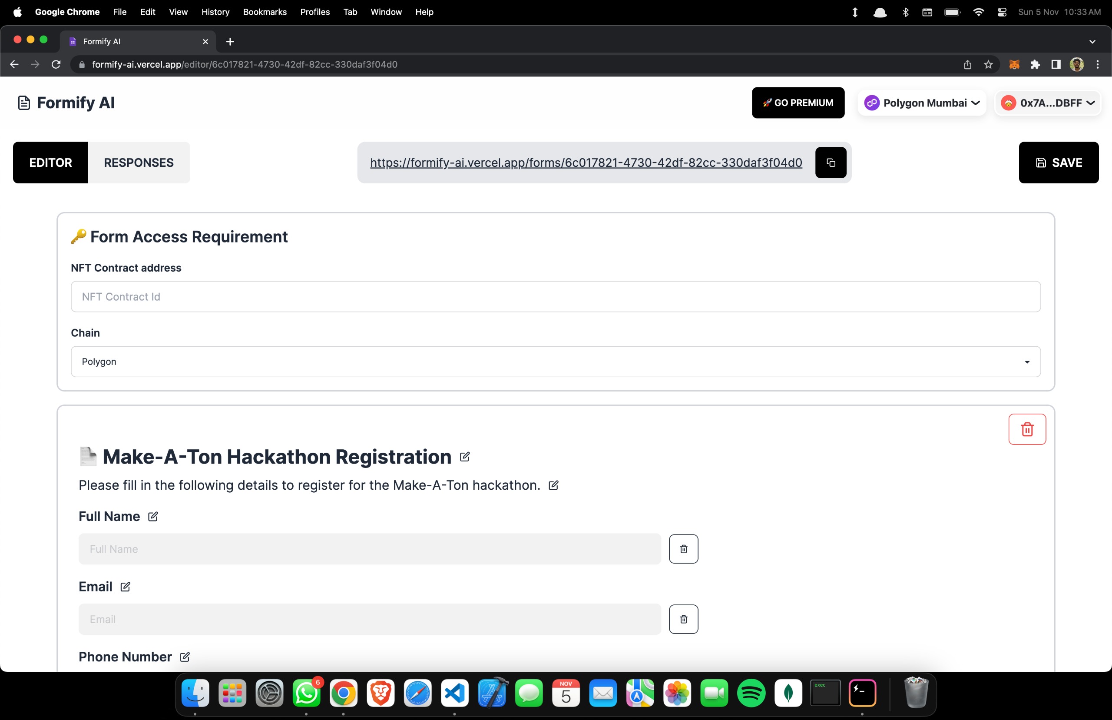Rename the Full Name field label
The height and width of the screenshot is (720, 1112).
(153, 516)
